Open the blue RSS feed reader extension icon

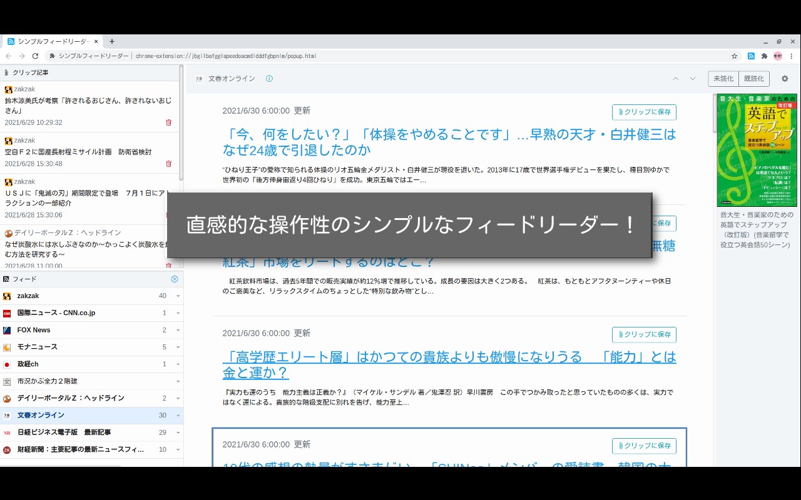(751, 56)
